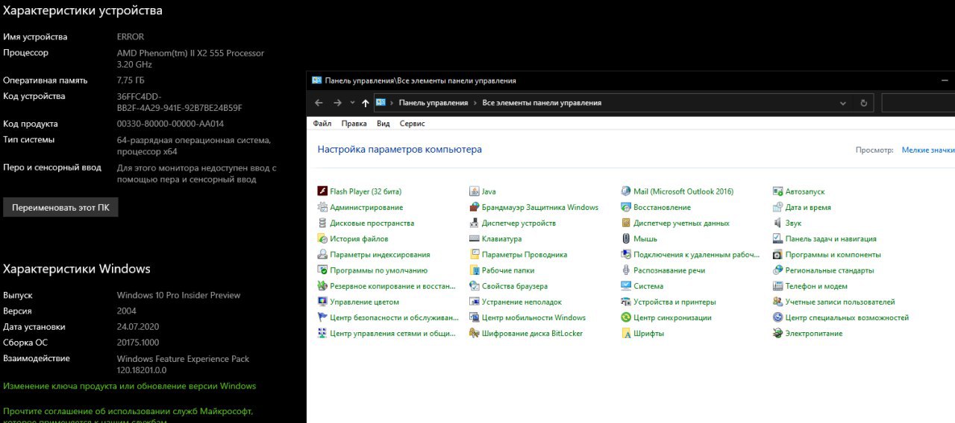Click Устройства и принтеры link
This screenshot has width=955, height=423.
(674, 302)
